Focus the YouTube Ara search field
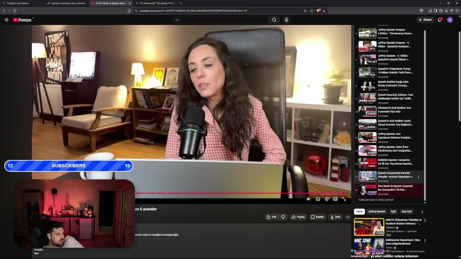This screenshot has height=259, width=461. coord(220,20)
